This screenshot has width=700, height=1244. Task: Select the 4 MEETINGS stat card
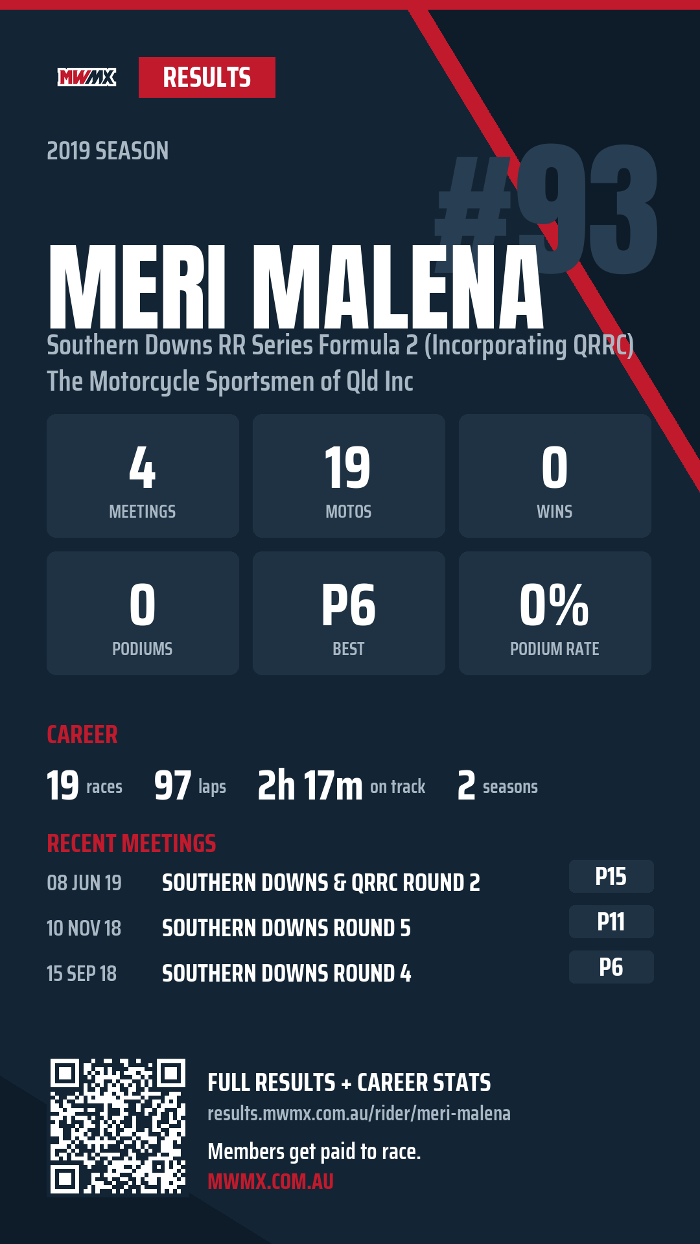pos(143,476)
